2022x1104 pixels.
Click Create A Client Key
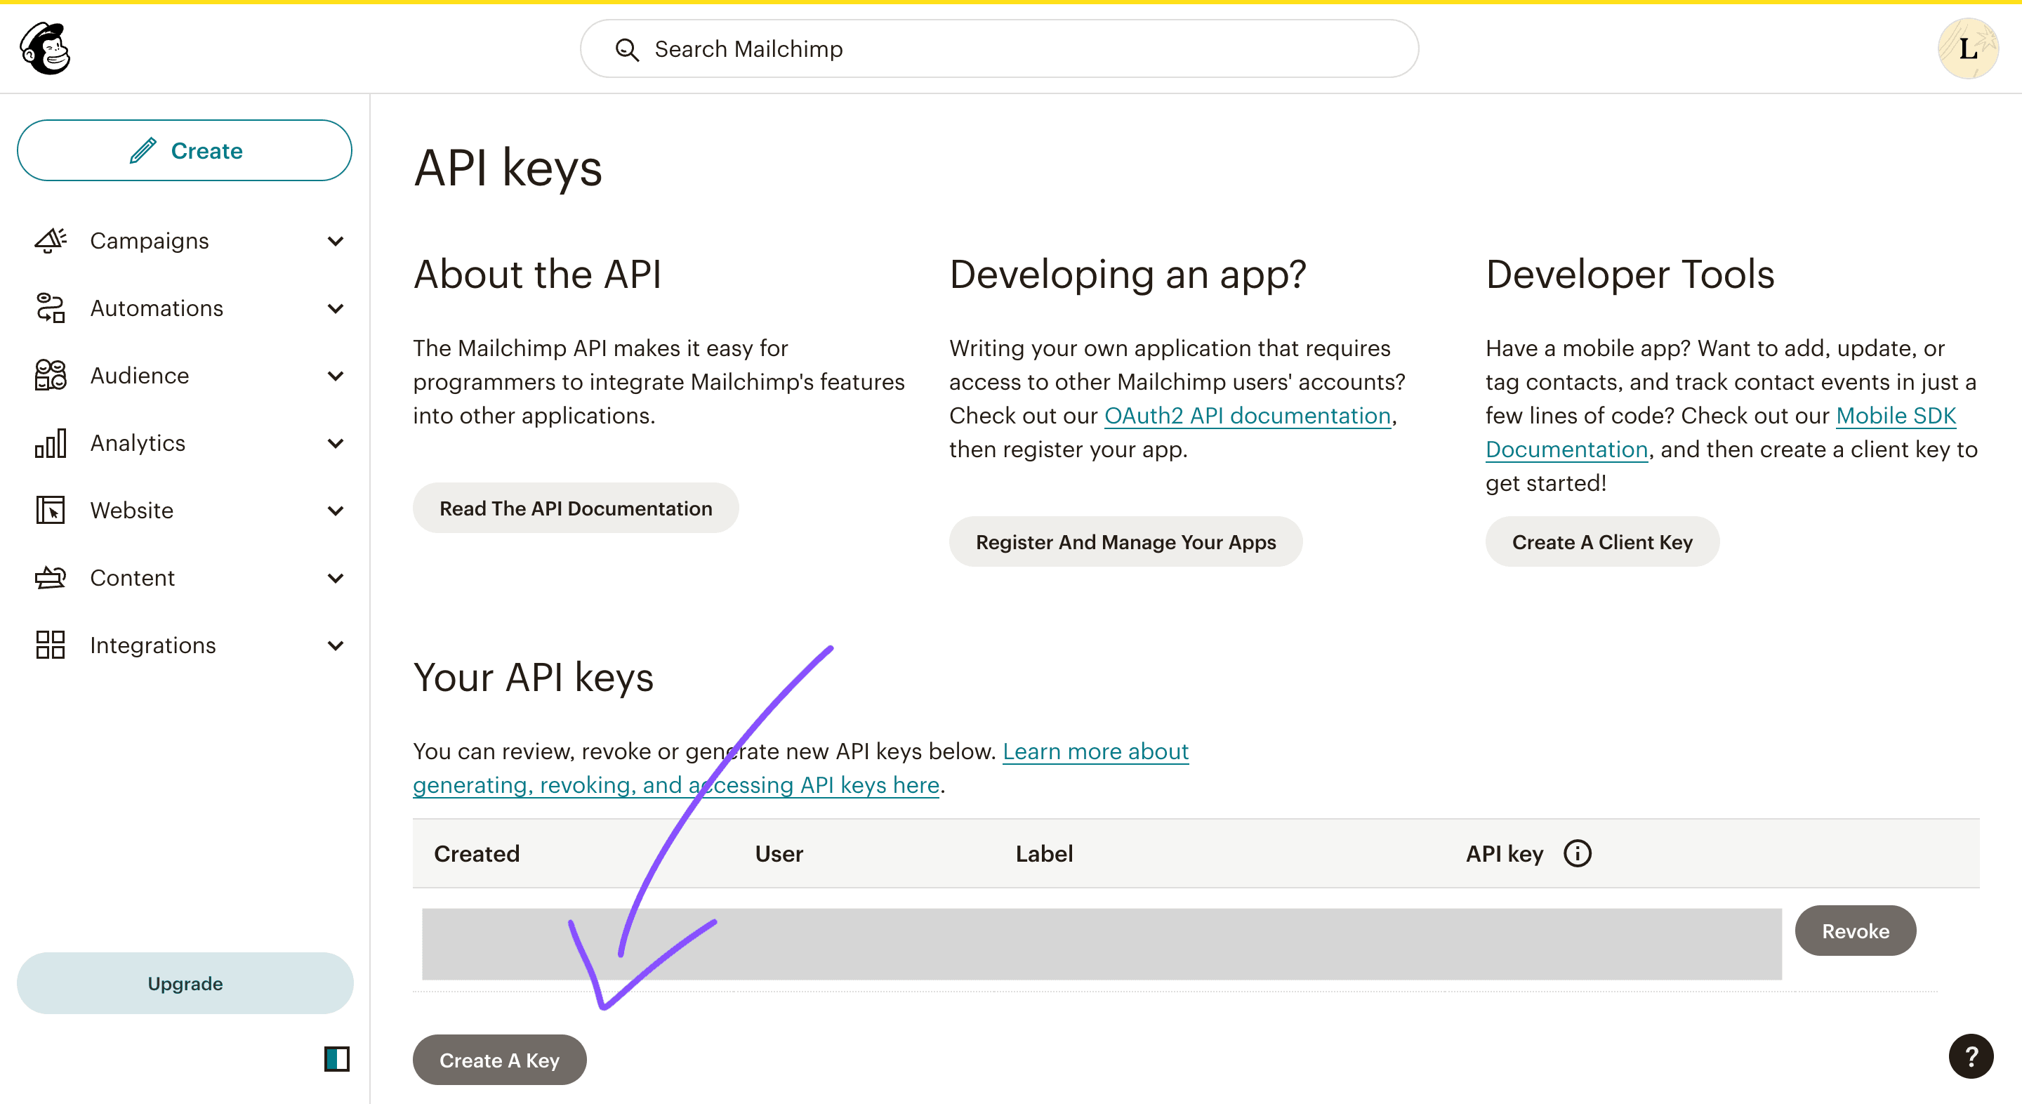pos(1602,541)
